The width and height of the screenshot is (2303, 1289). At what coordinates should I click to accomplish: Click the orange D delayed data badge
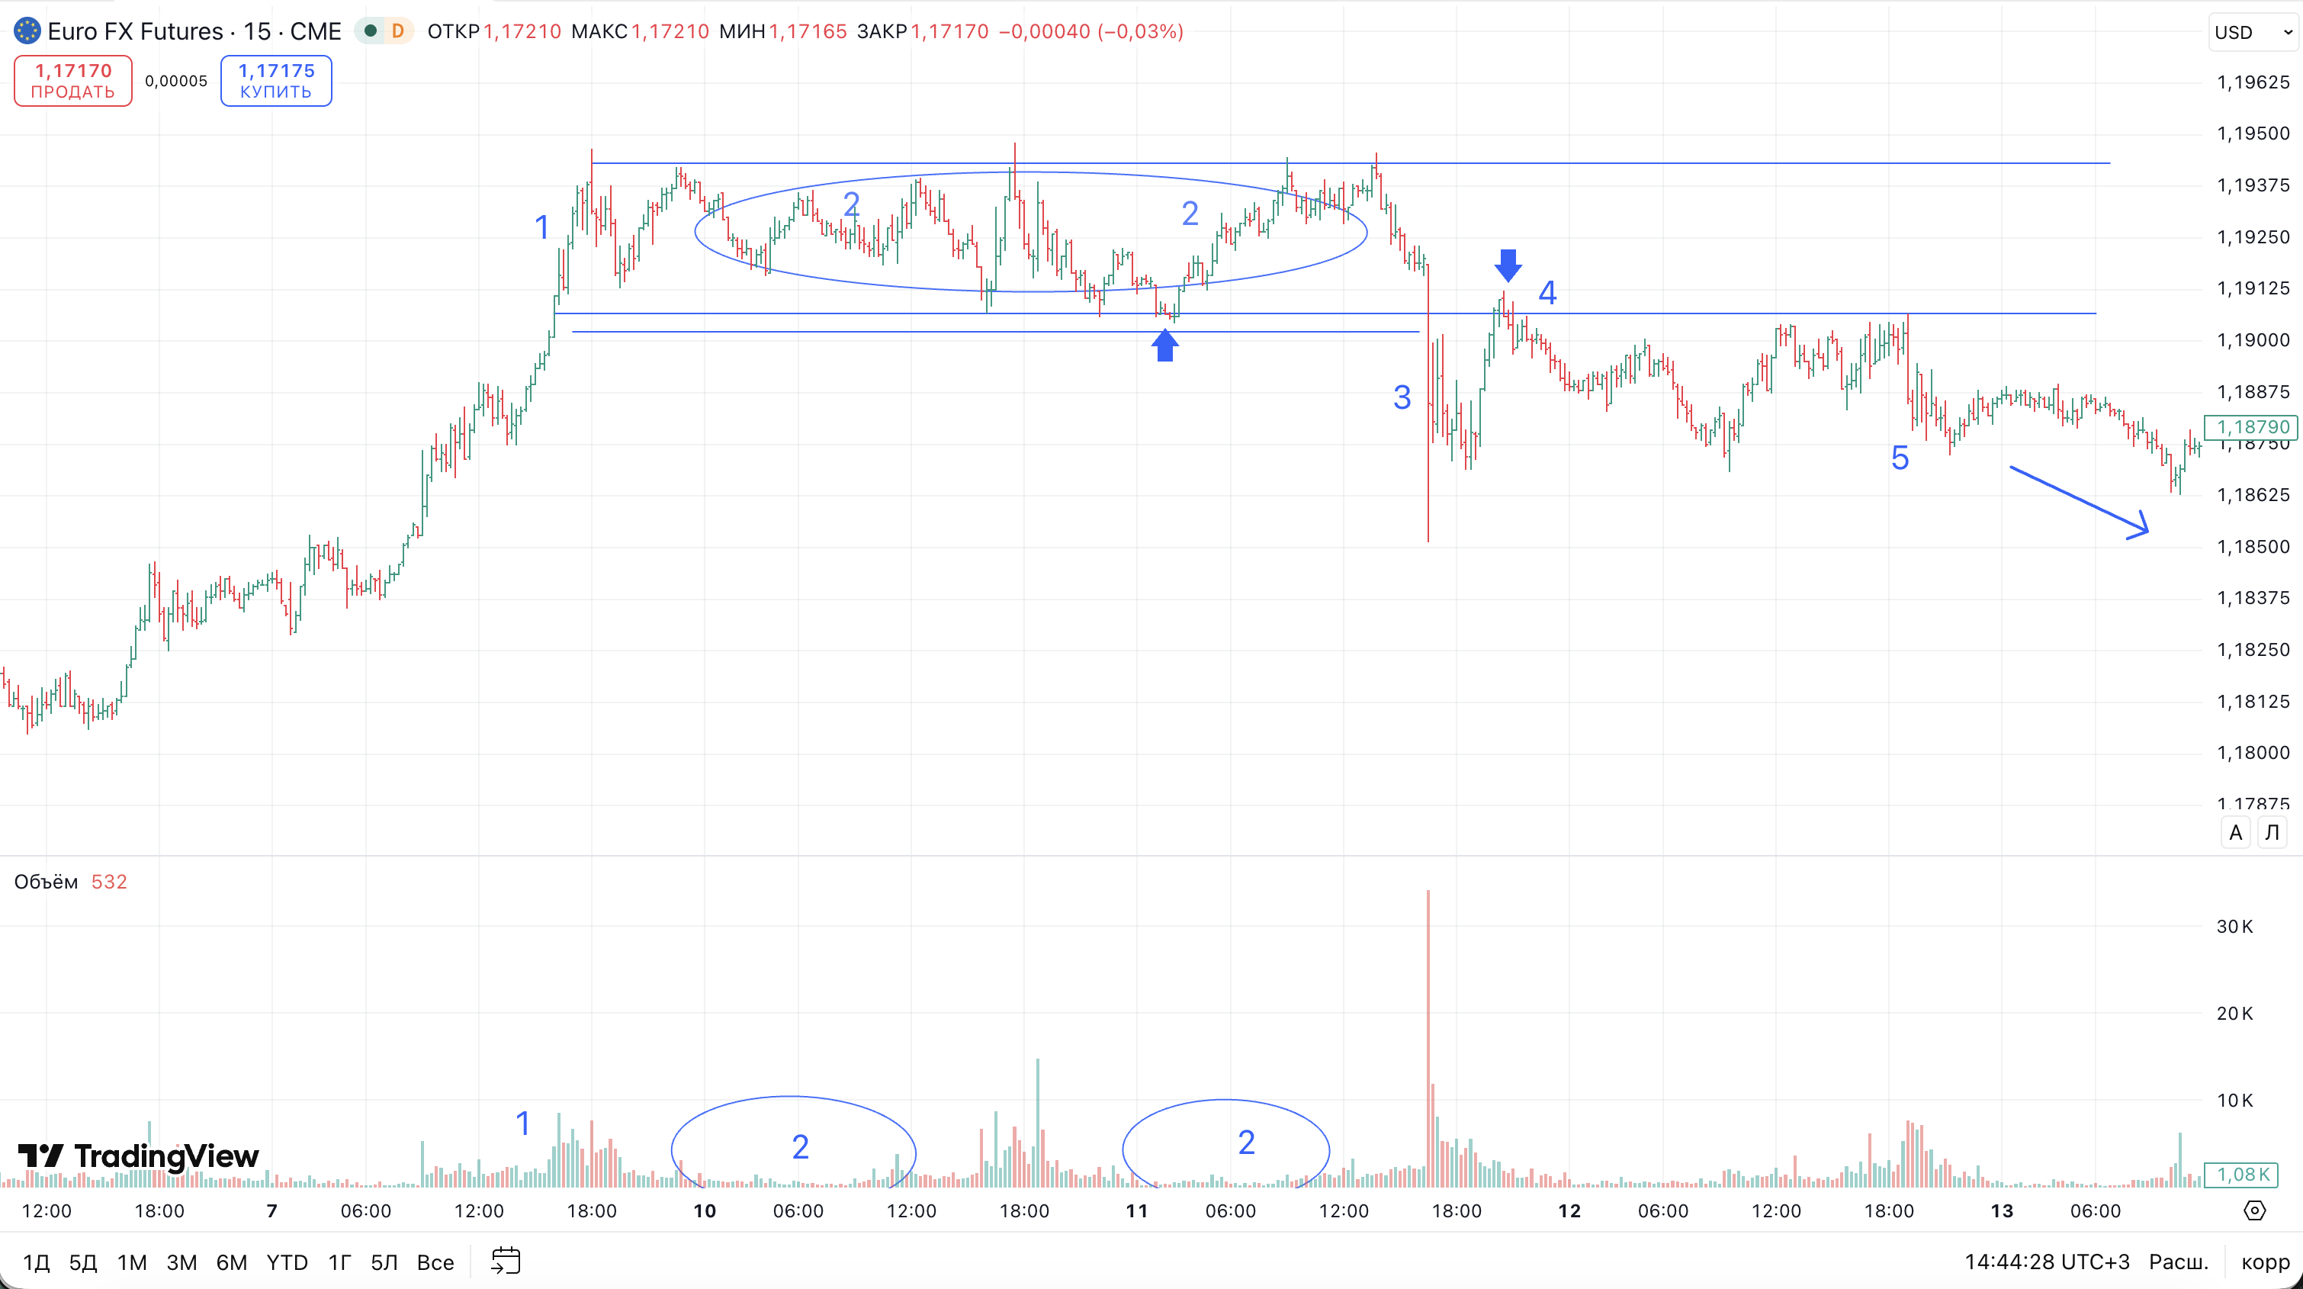[x=398, y=31]
